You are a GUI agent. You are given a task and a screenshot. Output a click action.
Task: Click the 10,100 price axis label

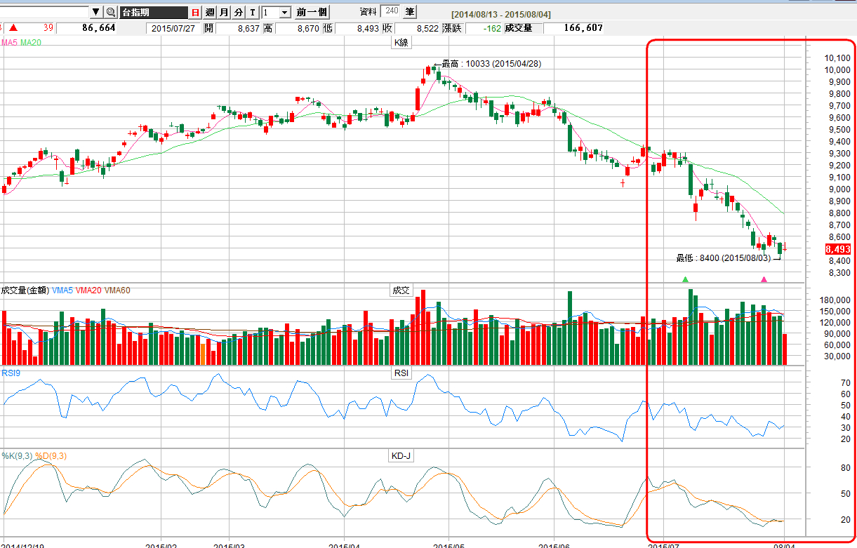[x=838, y=58]
